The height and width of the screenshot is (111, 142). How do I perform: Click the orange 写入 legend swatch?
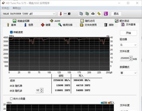[109, 103]
